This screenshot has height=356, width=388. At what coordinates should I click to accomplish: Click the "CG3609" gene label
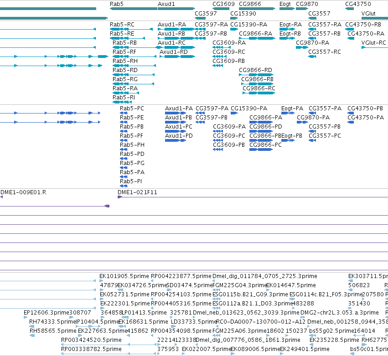[223, 4]
